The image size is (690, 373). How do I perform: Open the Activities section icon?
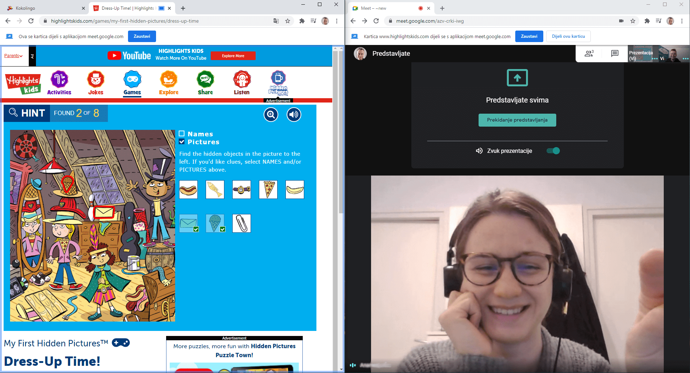(x=59, y=83)
